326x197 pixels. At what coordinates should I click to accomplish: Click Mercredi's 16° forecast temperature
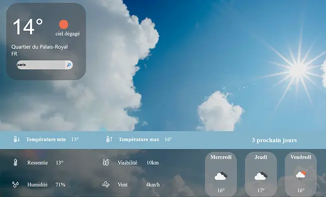[x=221, y=191]
